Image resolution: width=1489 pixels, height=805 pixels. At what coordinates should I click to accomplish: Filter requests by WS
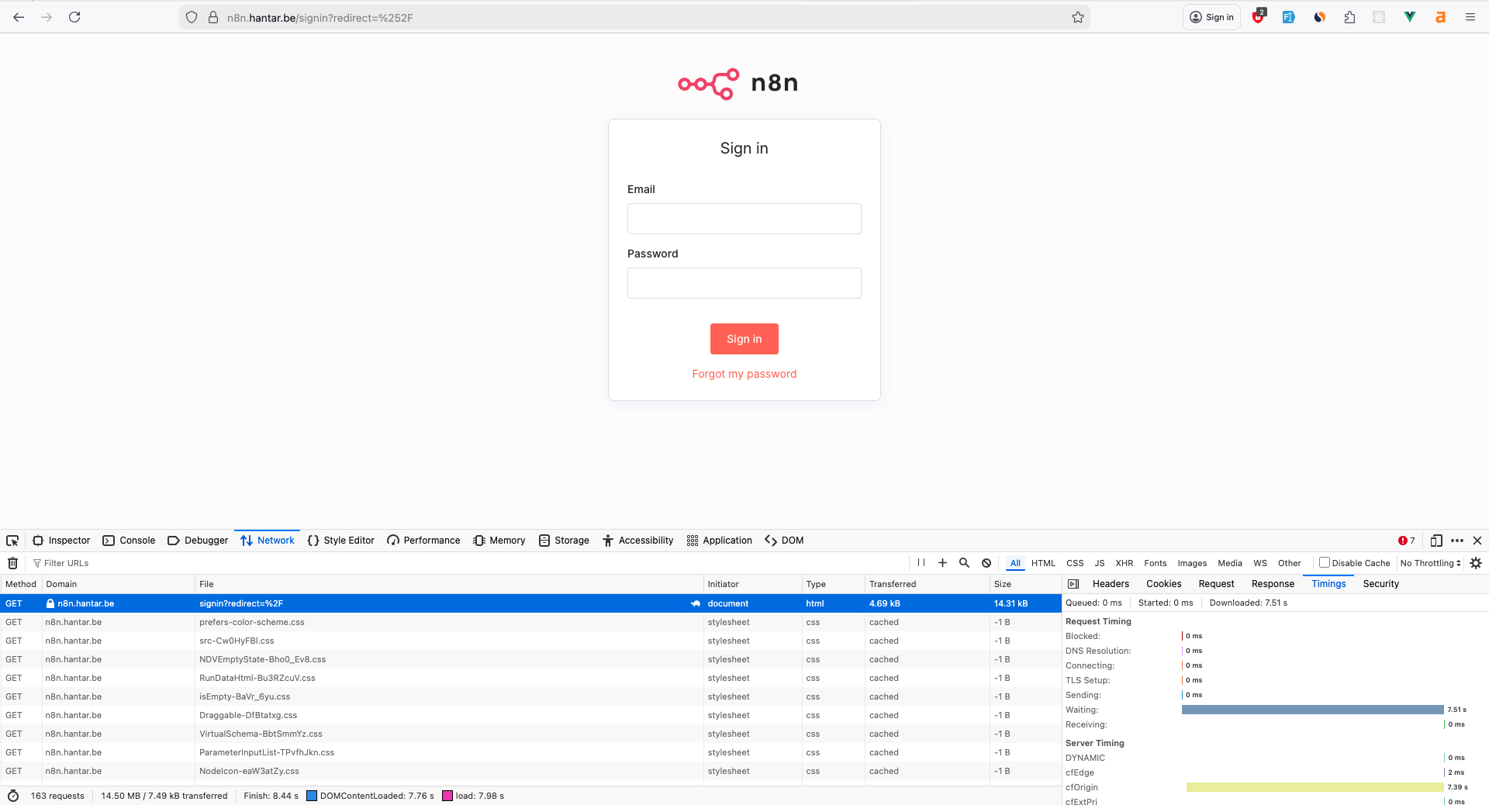tap(1260, 563)
